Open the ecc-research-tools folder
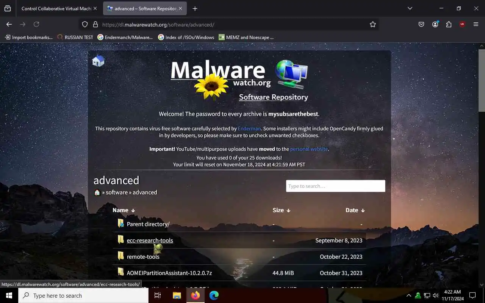The width and height of the screenshot is (485, 303). (150, 240)
